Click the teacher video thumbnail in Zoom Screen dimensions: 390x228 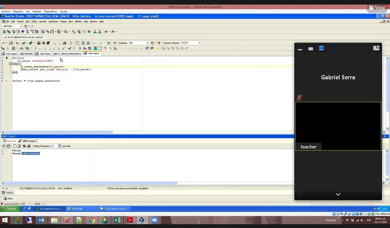338,126
